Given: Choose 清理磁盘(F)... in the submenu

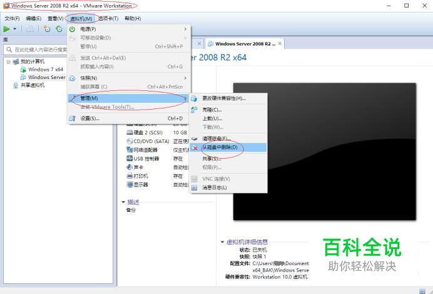Looking at the screenshot, I should coord(228,139).
